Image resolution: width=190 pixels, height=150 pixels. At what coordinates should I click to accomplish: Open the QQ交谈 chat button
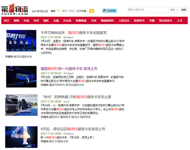[x=110, y=11]
